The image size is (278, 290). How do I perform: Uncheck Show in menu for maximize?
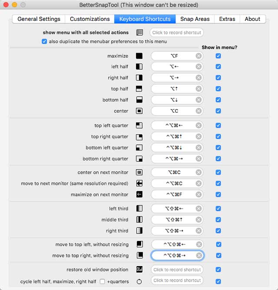(218, 56)
